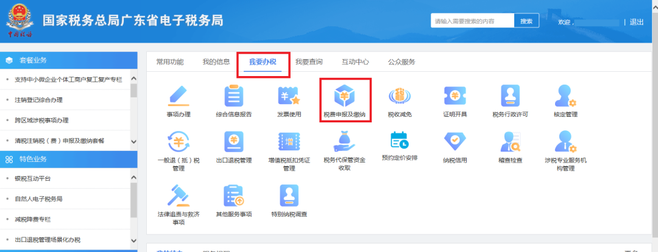Open the 事项办理 icon
This screenshot has height=252, width=658.
pyautogui.click(x=179, y=95)
